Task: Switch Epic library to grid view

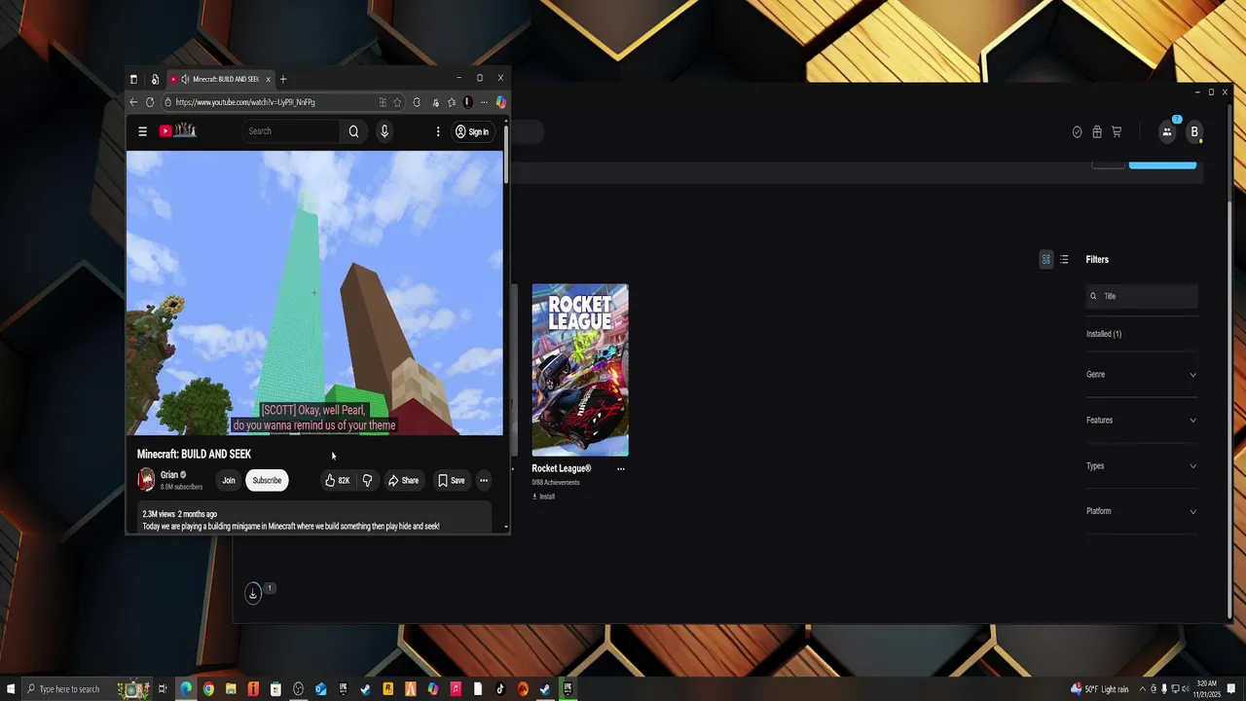Action: point(1046,260)
